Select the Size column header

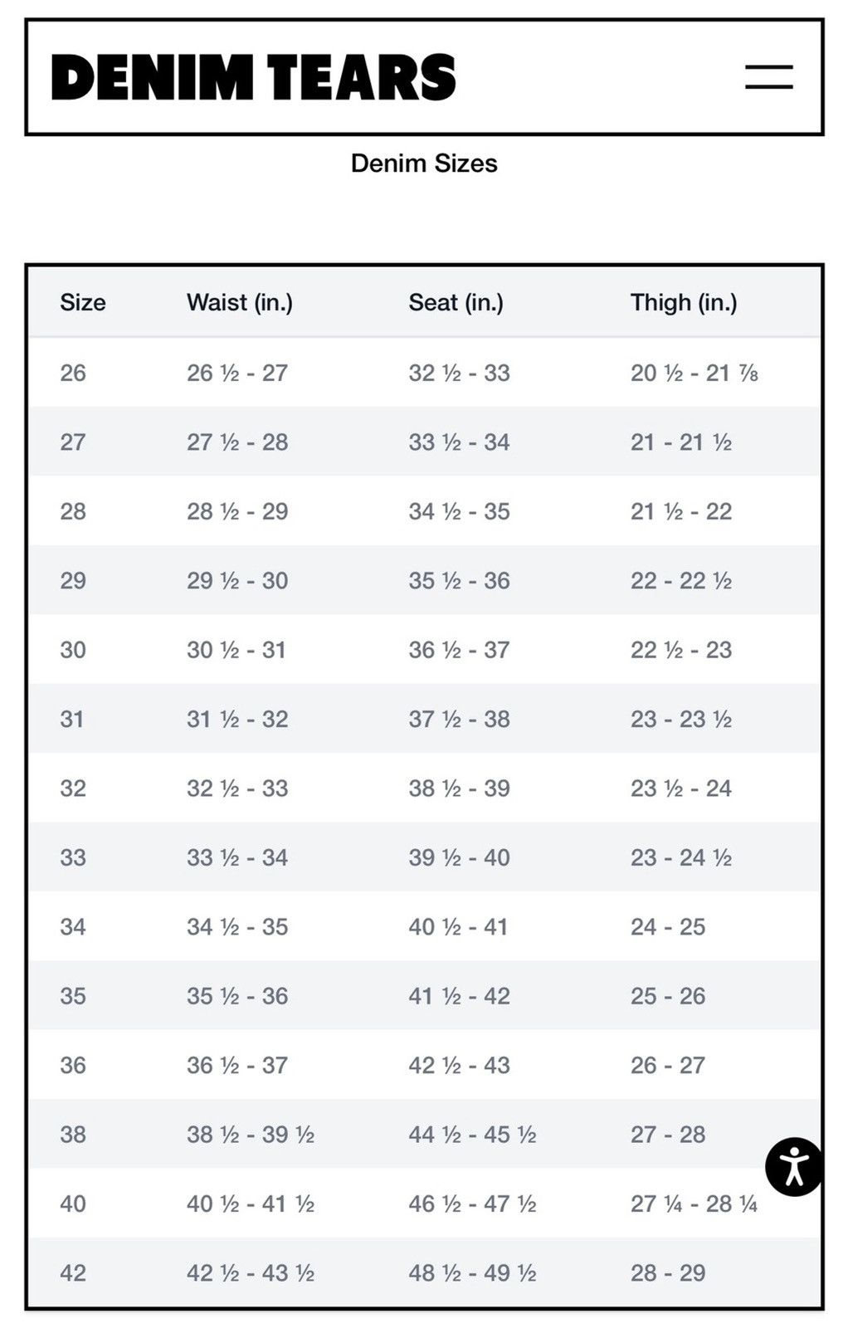[83, 302]
